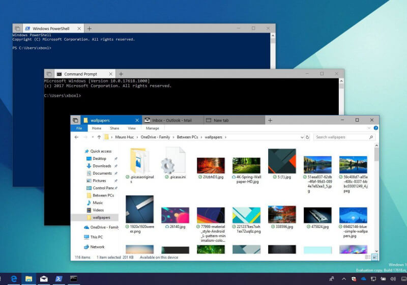Open the ribbon Help question mark icon
The width and height of the screenshot is (407, 285).
pyautogui.click(x=375, y=128)
